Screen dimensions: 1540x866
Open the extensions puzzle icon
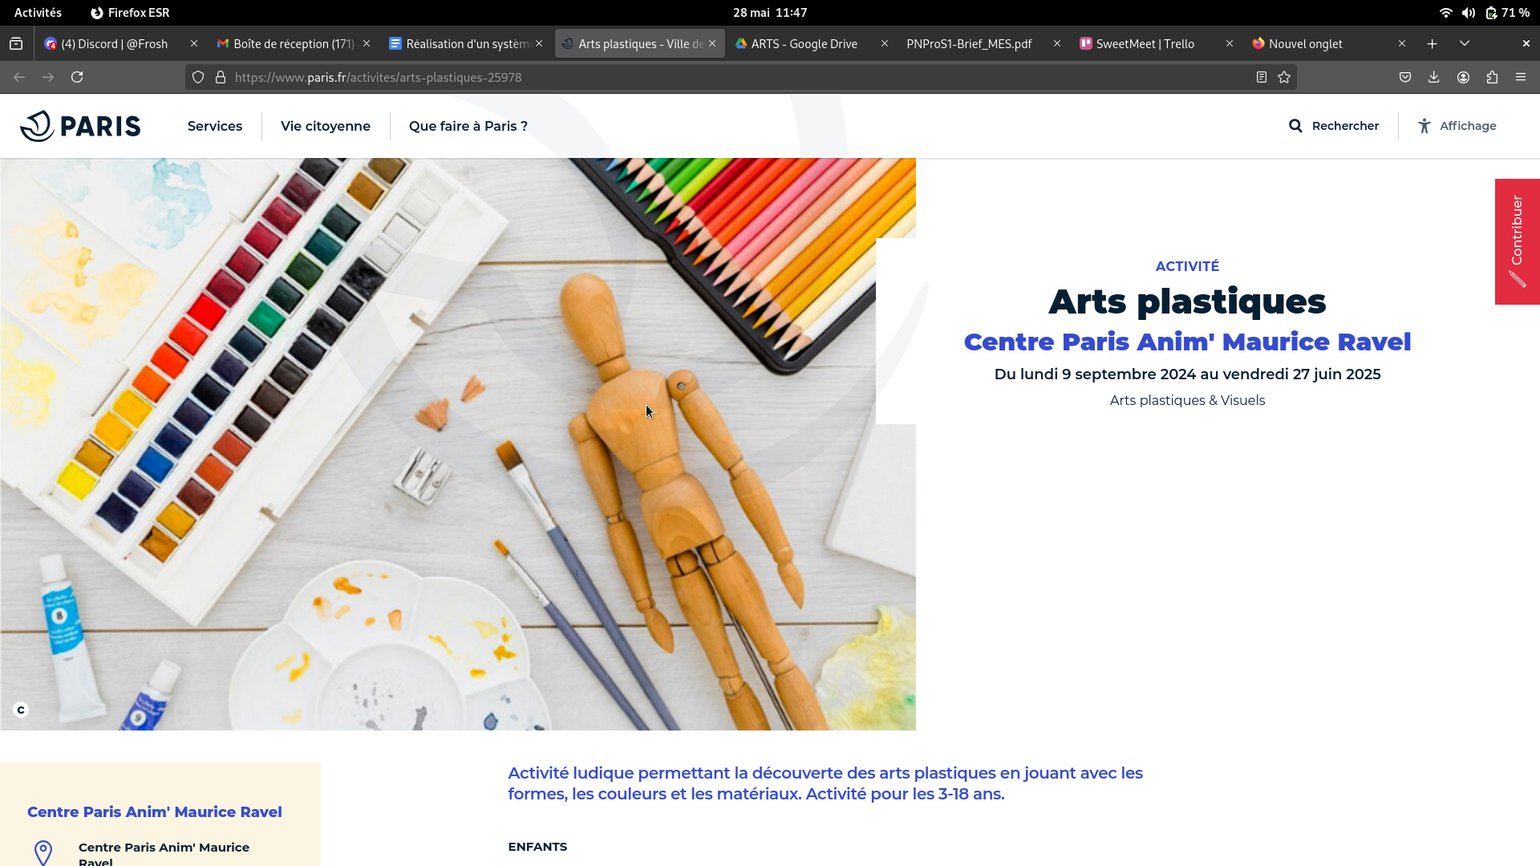click(1492, 77)
